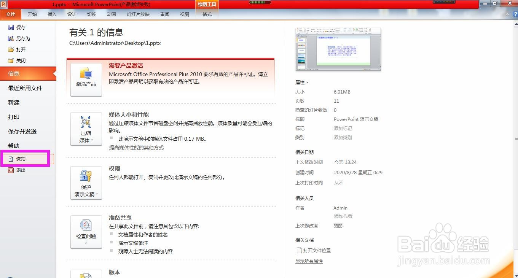Switch to the 切换 (Transitions) tab
This screenshot has width=518, height=278.
tap(91, 14)
